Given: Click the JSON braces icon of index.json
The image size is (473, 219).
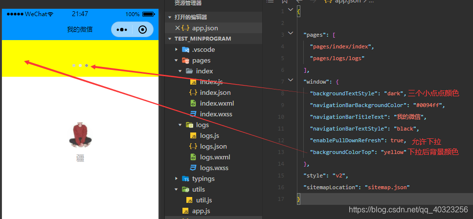Looking at the screenshot, I should (x=193, y=92).
